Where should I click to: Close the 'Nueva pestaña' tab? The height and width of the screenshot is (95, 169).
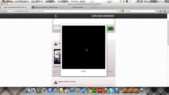pos(92,7)
